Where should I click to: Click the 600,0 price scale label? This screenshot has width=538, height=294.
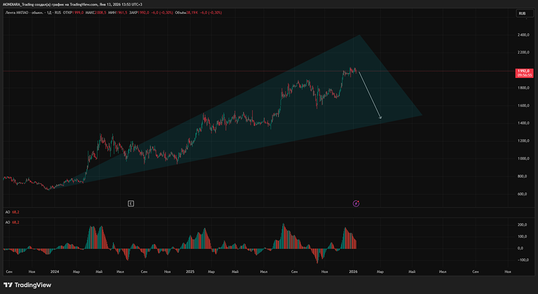click(522, 194)
